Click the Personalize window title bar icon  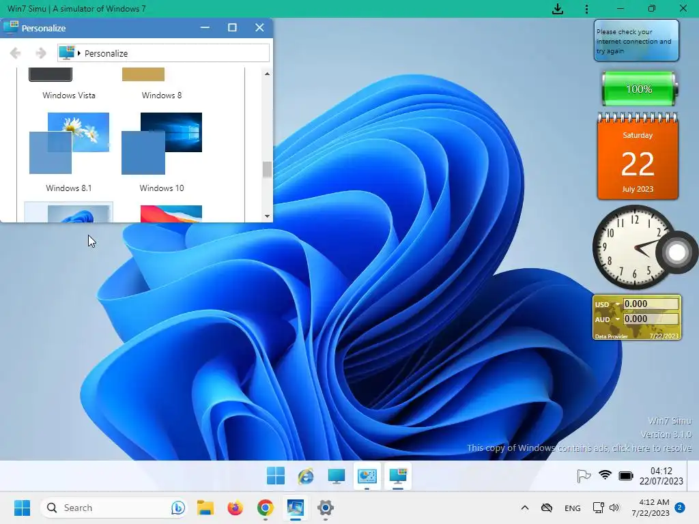click(11, 27)
